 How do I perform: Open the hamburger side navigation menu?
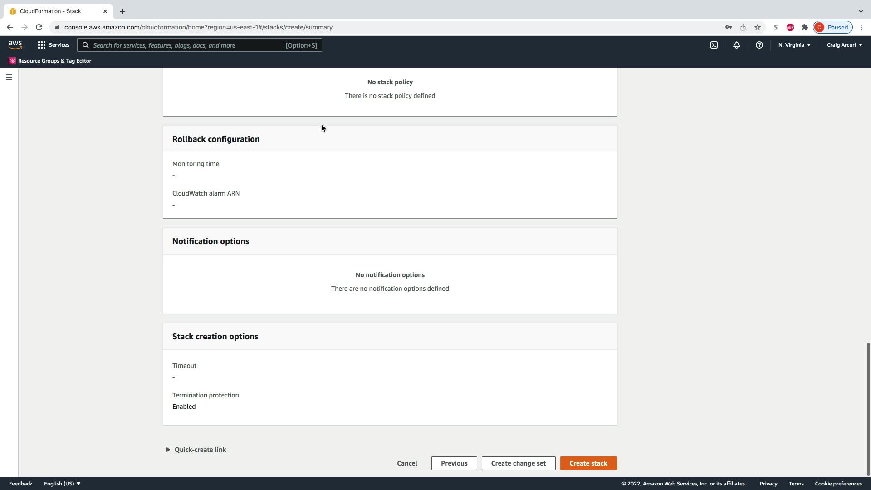point(9,77)
